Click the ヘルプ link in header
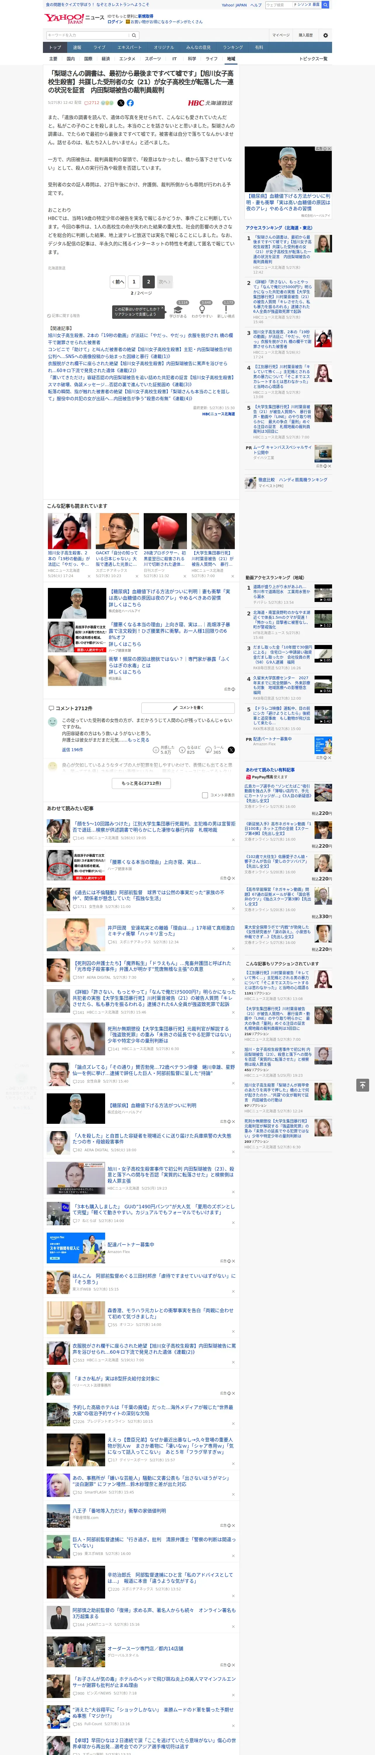375x1755 pixels. (x=256, y=5)
